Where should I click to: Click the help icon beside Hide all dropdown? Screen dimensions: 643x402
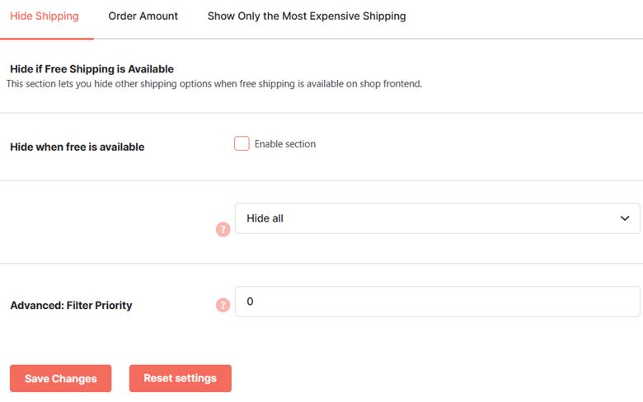[x=223, y=230]
